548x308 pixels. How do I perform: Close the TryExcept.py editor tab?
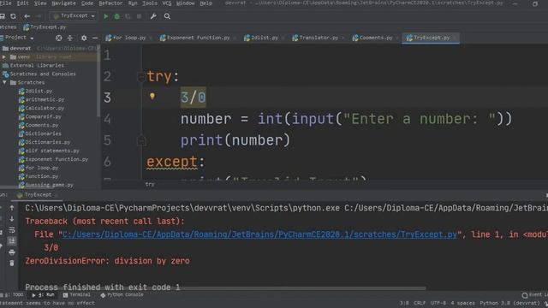[x=455, y=38]
